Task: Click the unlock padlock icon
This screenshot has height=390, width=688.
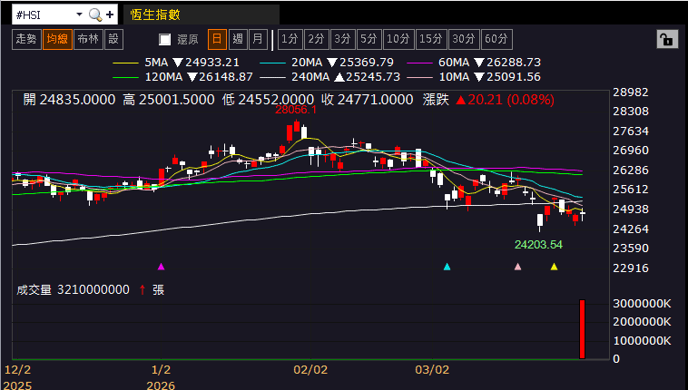Action: tap(667, 40)
